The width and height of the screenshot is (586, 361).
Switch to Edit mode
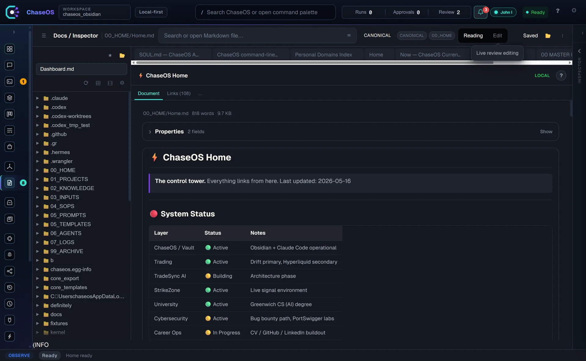(497, 36)
